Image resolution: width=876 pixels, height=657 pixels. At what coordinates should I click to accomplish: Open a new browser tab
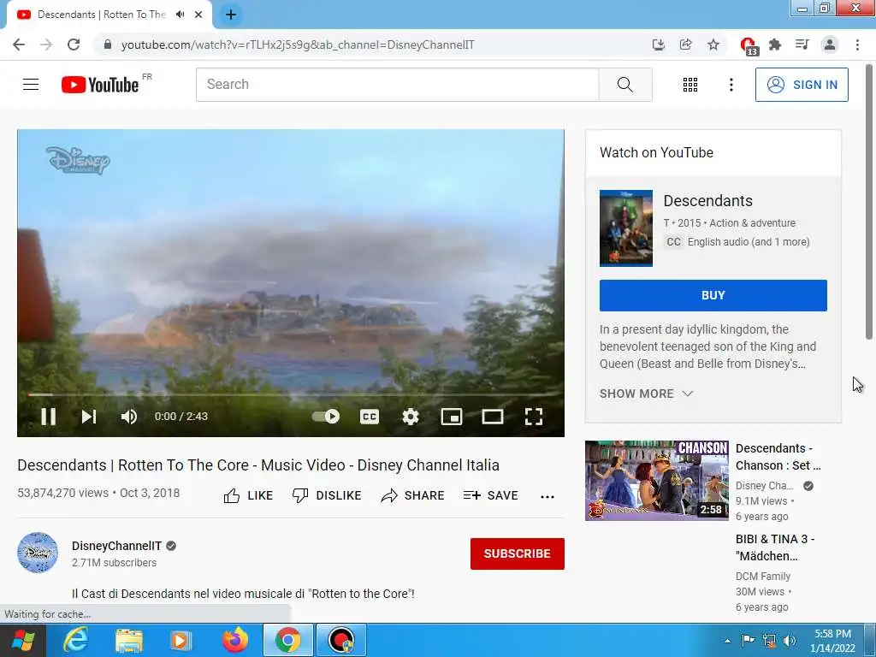[x=231, y=15]
